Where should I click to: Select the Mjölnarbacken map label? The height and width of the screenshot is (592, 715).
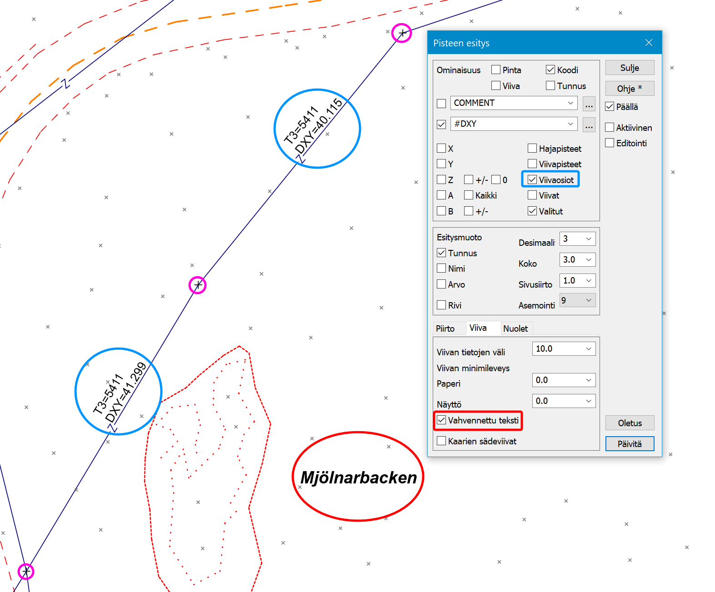(358, 478)
